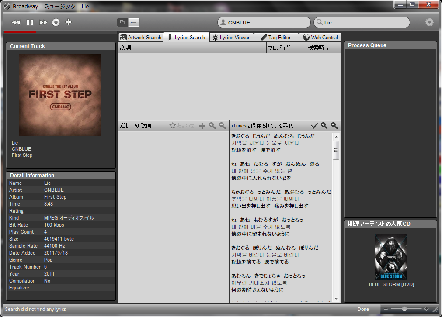
Task: Switch to the Lyrics Viewer tab
Action: 231,38
